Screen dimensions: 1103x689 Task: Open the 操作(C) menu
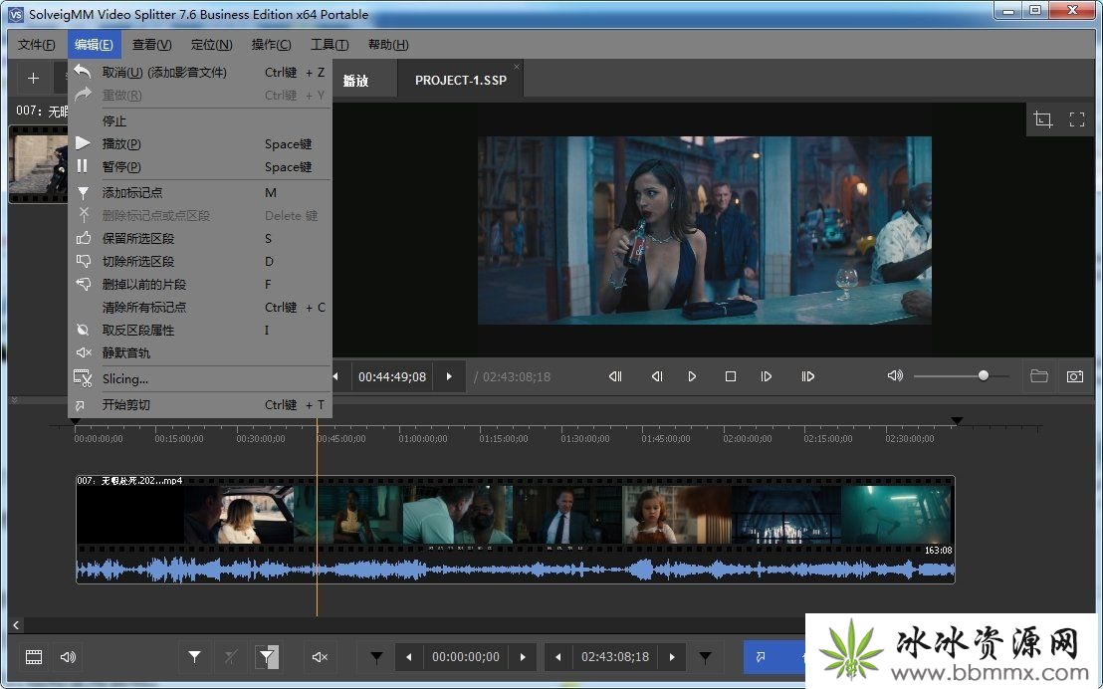coord(271,45)
